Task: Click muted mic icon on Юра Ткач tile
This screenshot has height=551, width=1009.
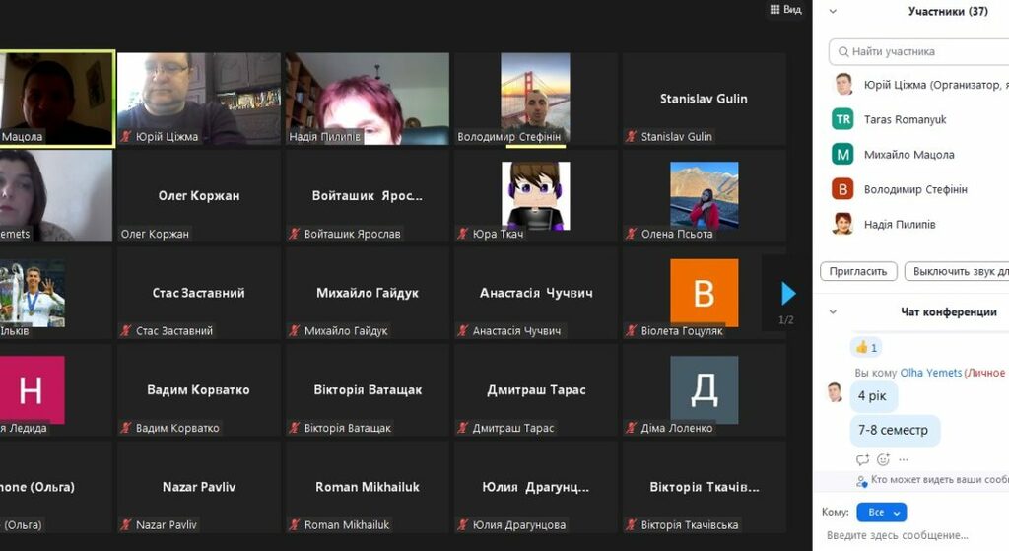Action: coord(463,234)
